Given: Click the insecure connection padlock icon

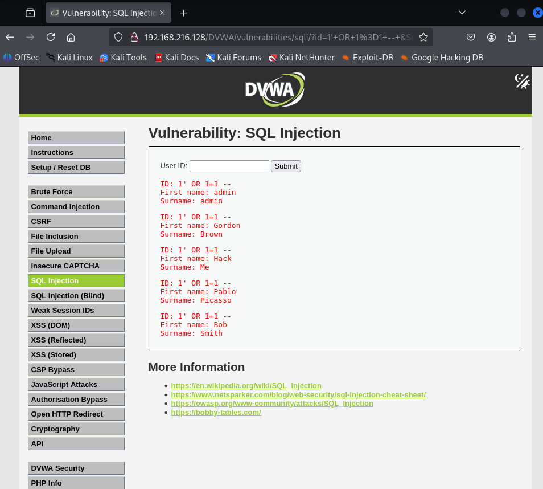Looking at the screenshot, I should (x=134, y=37).
